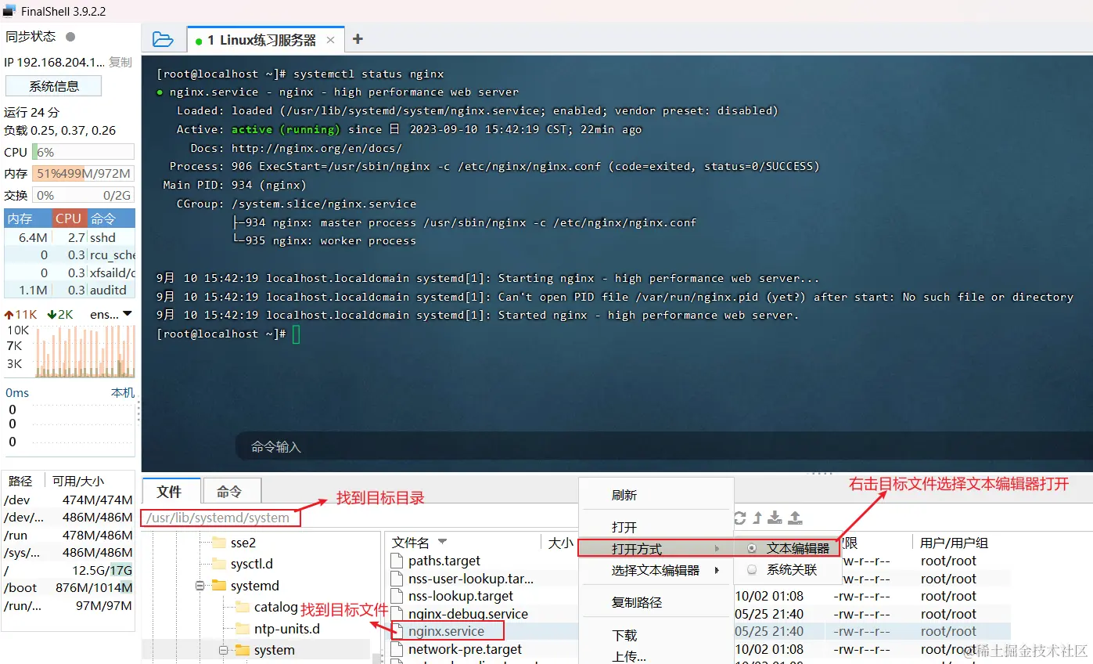Click the upload icon in file toolbar
Screen dimensions: 1093x664
[x=795, y=518]
